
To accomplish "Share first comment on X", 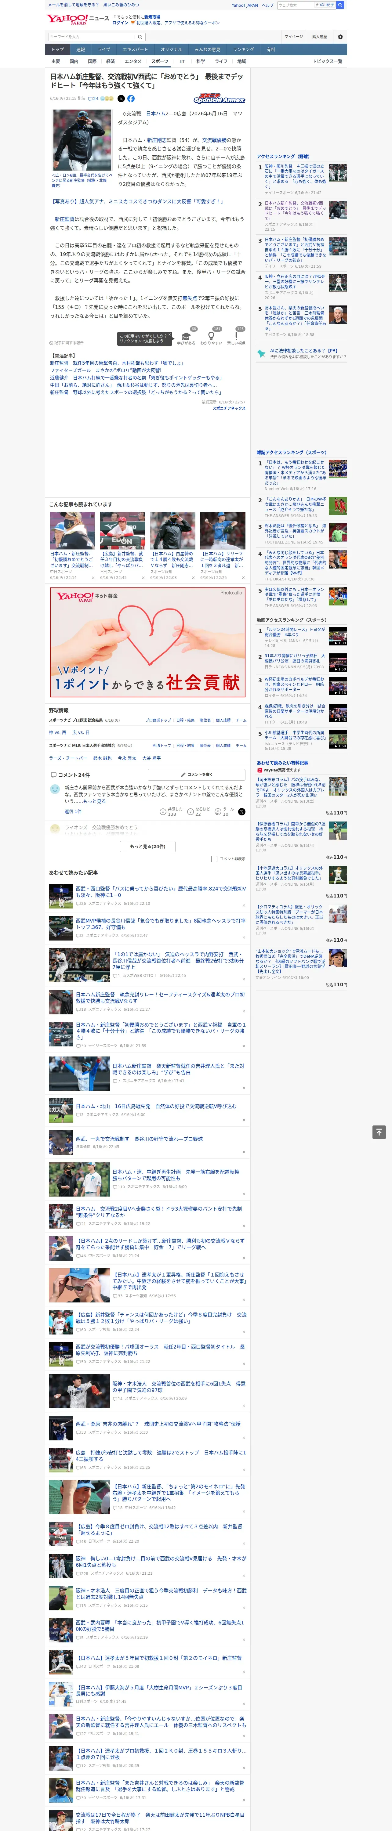I will [242, 812].
